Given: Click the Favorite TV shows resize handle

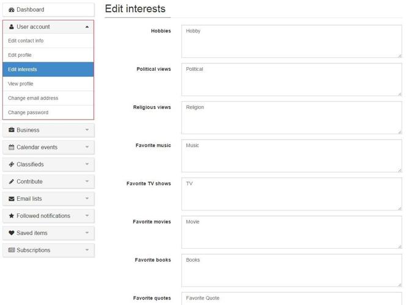Looking at the screenshot, I should tap(399, 209).
